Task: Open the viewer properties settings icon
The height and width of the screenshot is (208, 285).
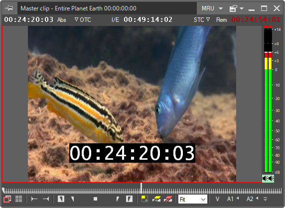Action: [233, 8]
